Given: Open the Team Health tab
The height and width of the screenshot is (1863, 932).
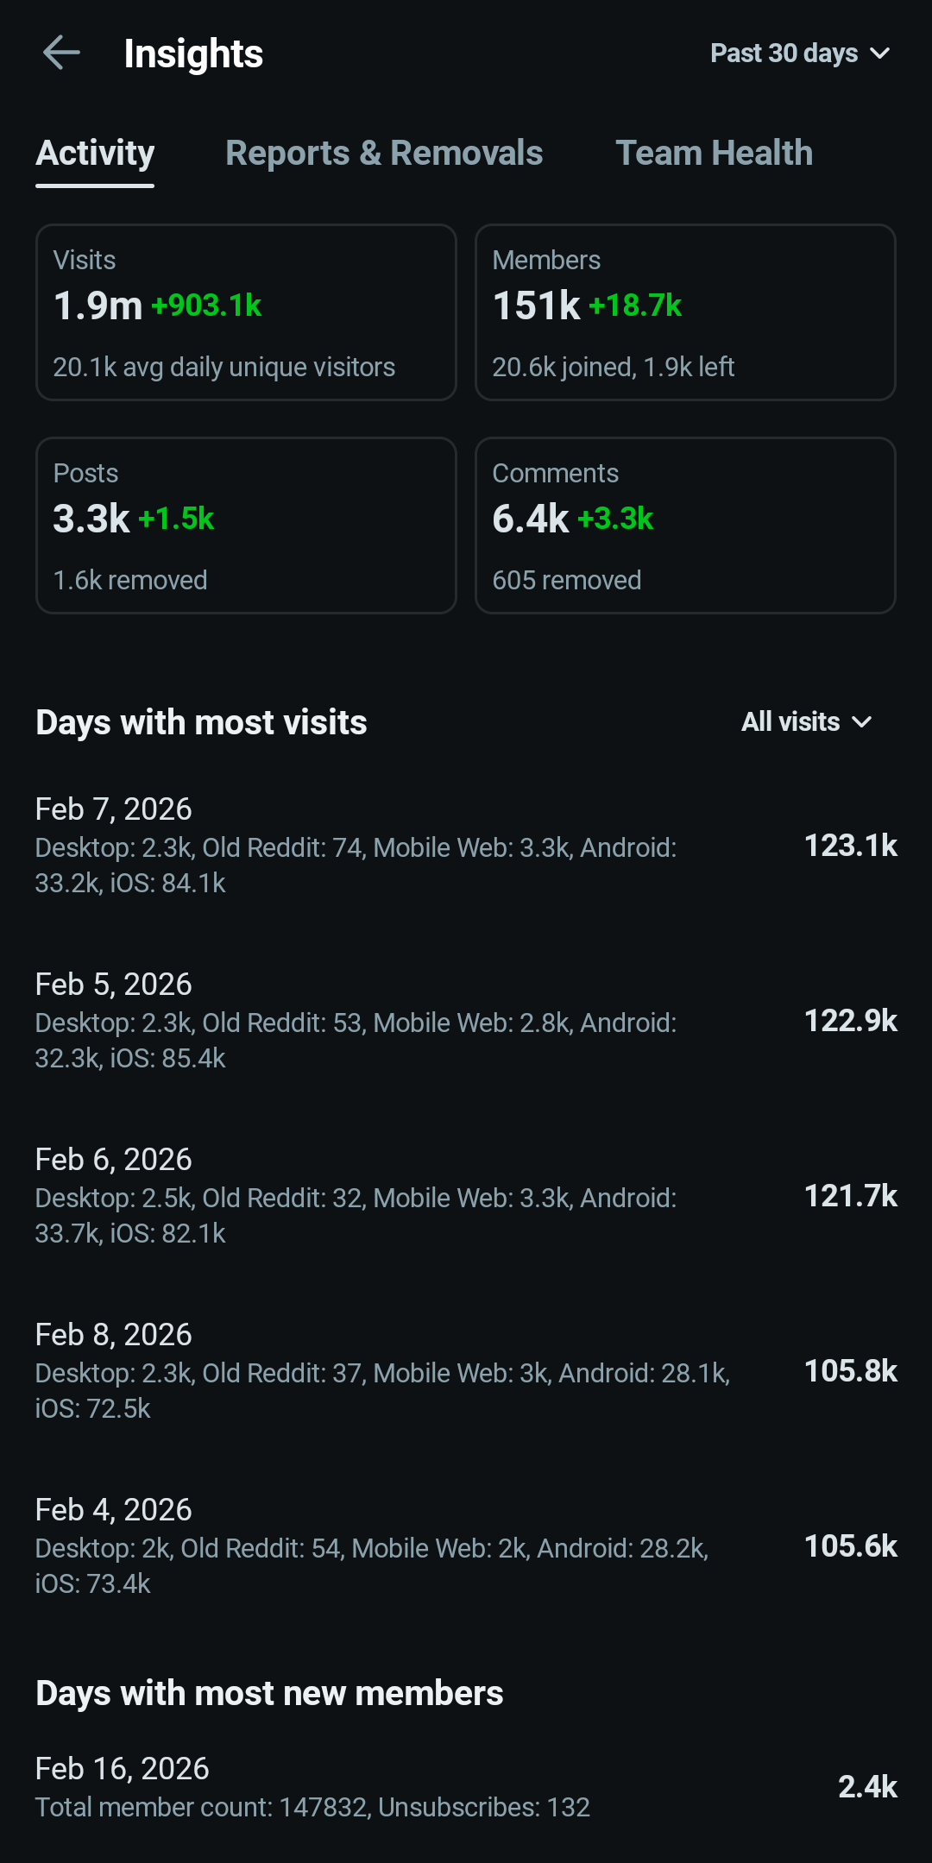Looking at the screenshot, I should (714, 153).
